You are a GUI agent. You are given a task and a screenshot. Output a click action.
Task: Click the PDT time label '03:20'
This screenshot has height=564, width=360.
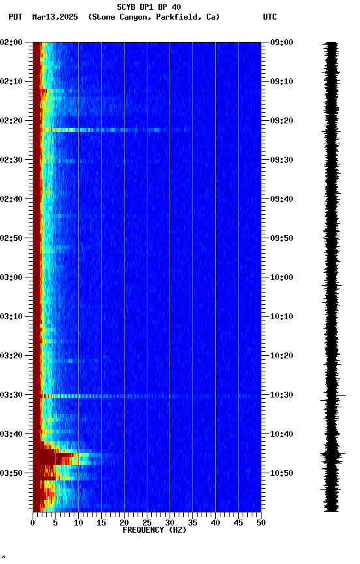click(x=11, y=356)
